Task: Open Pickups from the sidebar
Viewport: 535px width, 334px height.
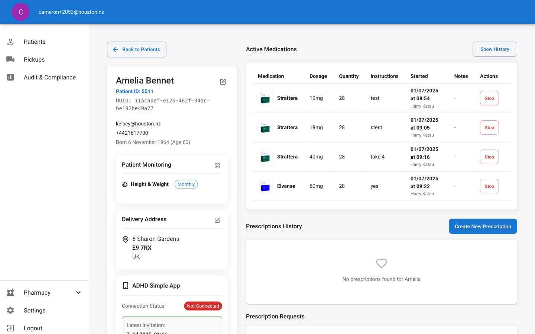Action: pyautogui.click(x=44, y=59)
